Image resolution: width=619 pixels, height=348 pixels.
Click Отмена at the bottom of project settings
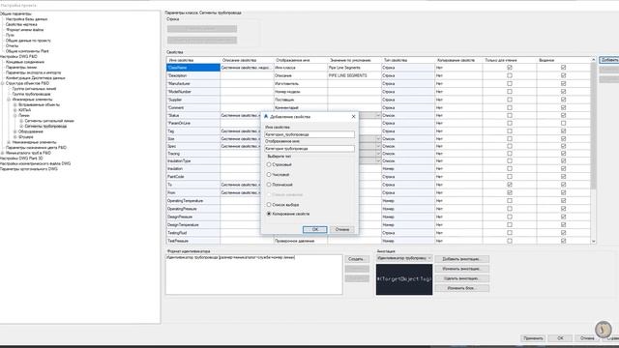(587, 338)
